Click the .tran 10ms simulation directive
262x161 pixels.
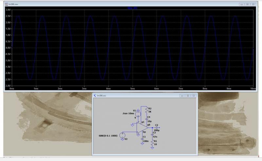point(128,113)
